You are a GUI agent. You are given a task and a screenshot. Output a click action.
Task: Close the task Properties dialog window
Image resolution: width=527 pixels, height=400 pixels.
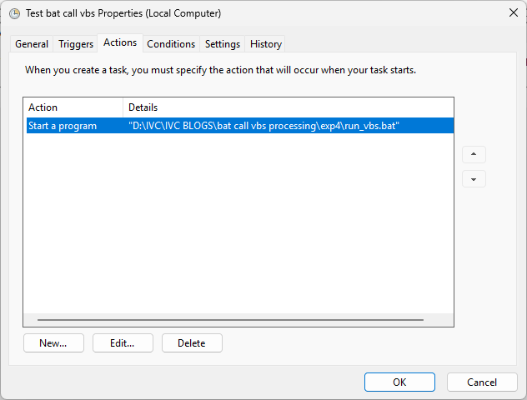click(511, 13)
